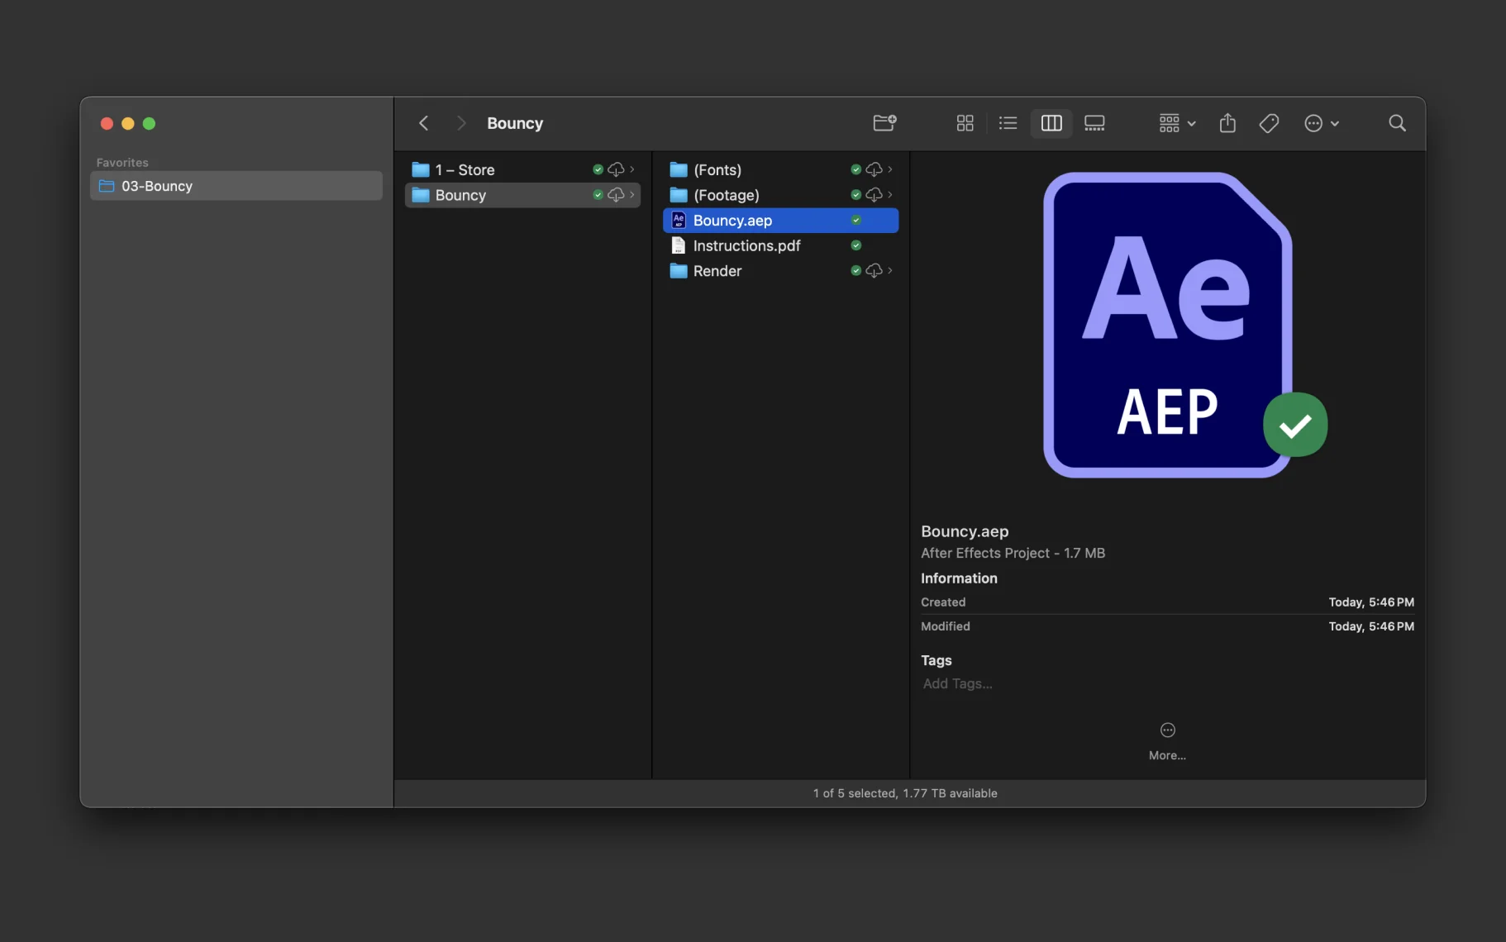Click the Add Tags field
Viewport: 1506px width, 942px height.
(957, 683)
